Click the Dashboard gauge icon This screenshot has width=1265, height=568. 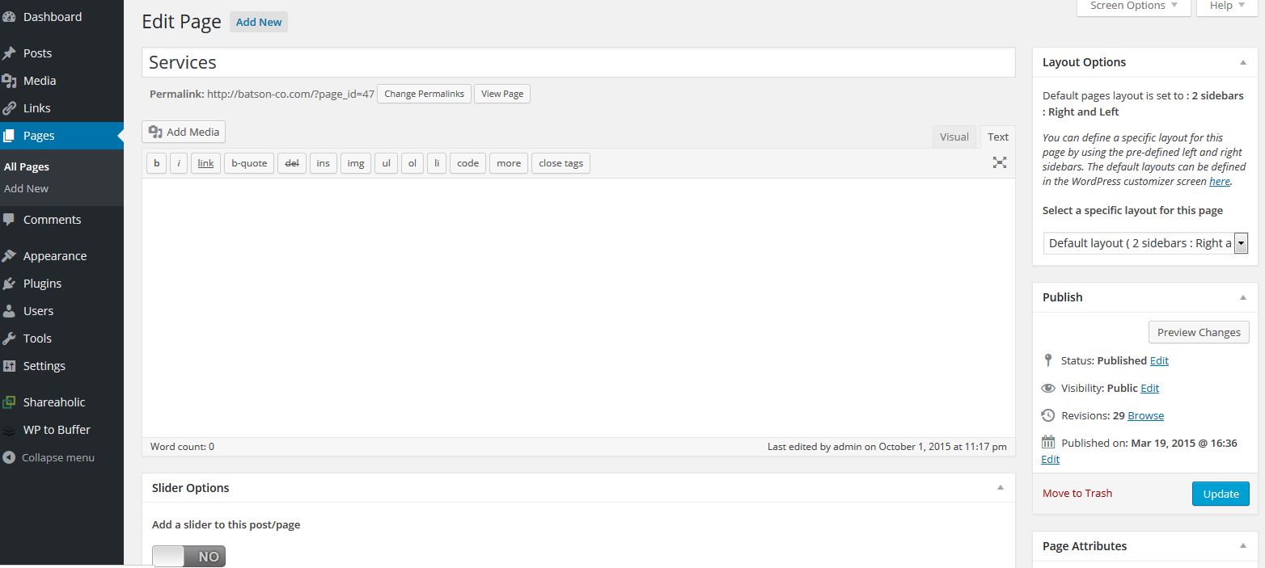[x=9, y=17]
